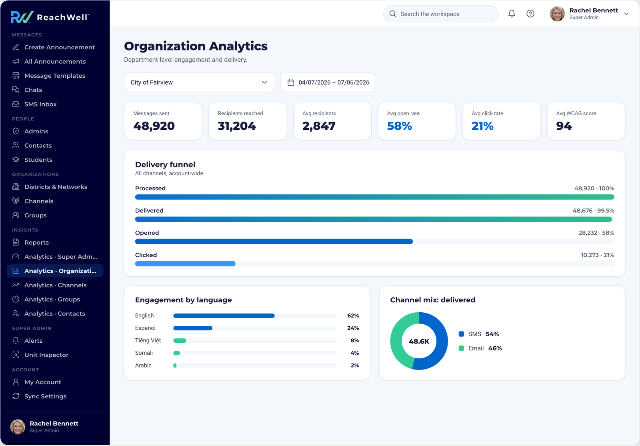This screenshot has width=640, height=446.
Task: Click the green Email legend swatch
Action: (x=461, y=348)
